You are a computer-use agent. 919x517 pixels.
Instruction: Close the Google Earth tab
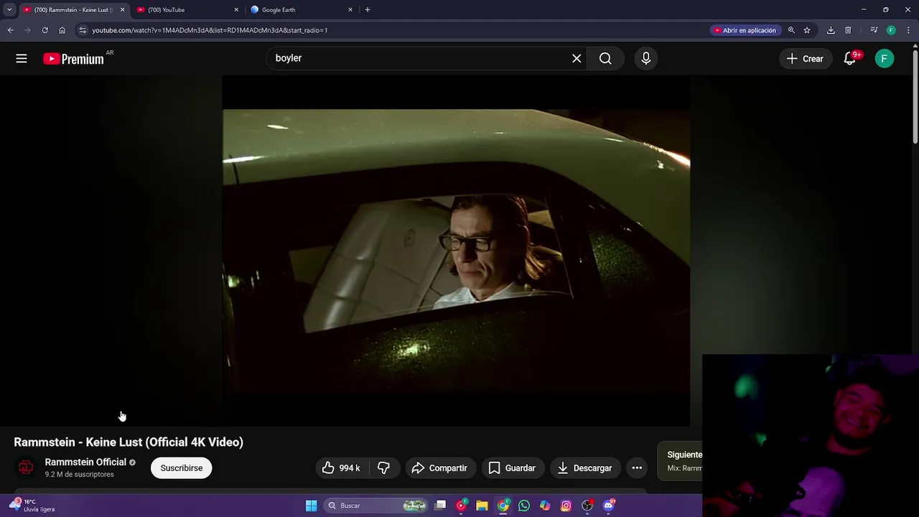(350, 10)
